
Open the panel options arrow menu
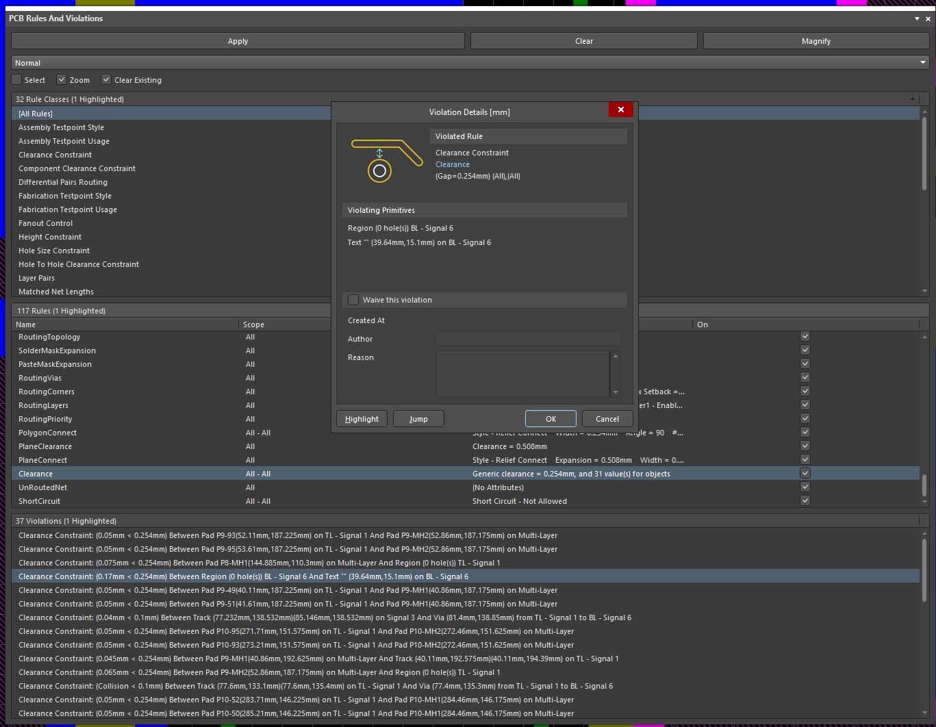click(917, 18)
